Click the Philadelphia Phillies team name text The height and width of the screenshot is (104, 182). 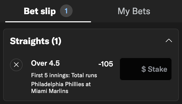tap(58, 84)
